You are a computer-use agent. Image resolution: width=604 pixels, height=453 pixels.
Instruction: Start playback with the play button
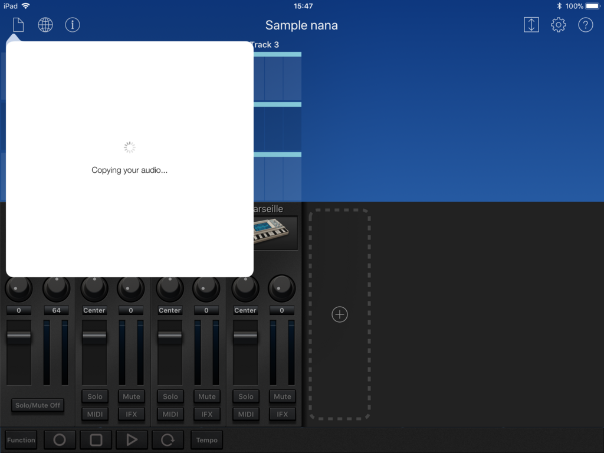point(132,440)
